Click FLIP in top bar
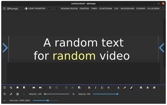 (x=116, y=9)
